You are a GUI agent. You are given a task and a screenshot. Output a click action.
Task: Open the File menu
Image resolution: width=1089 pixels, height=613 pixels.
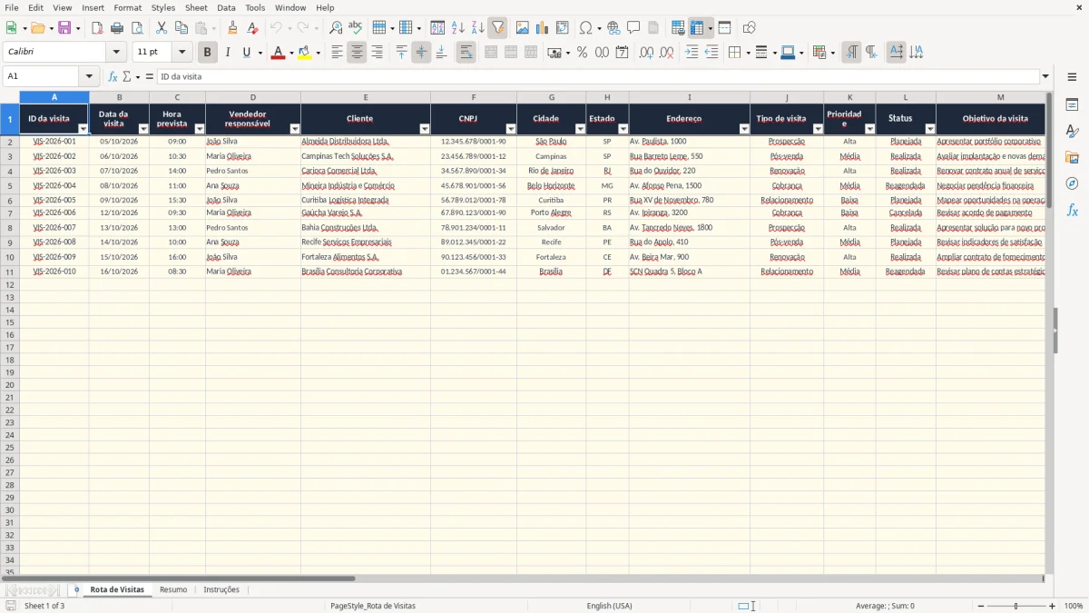pyautogui.click(x=11, y=7)
